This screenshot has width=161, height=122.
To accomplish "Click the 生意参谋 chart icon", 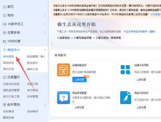I will 5,33.
